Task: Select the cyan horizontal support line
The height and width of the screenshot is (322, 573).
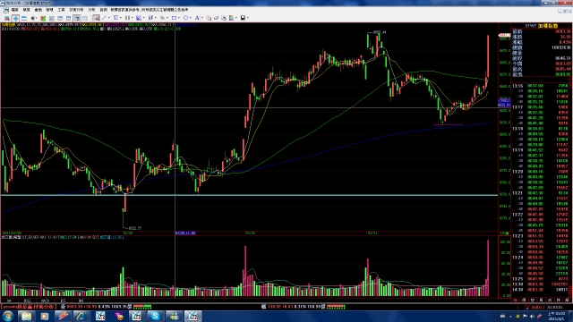Action: pyautogui.click(x=249, y=195)
